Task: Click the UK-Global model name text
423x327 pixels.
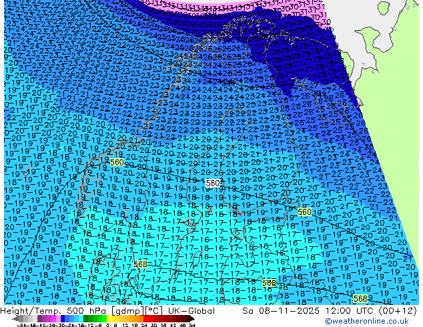Action: coord(191,311)
